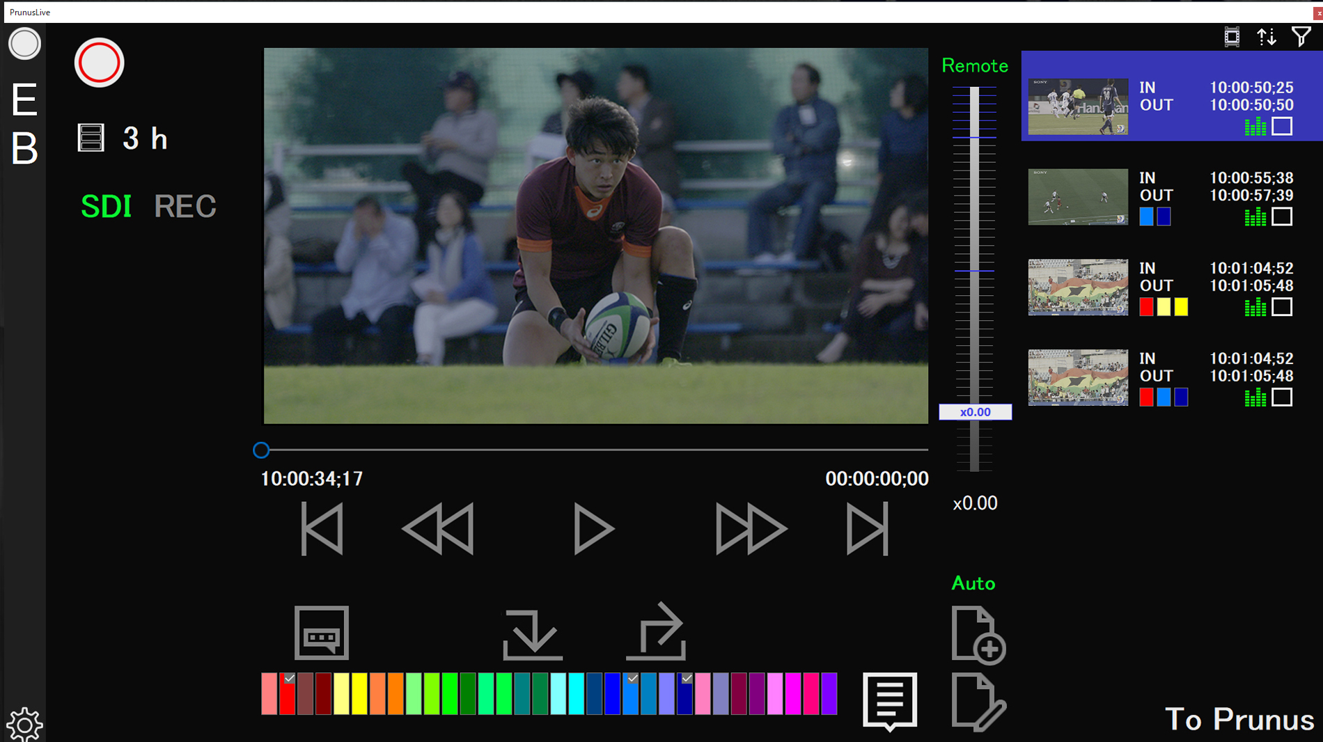Click the add new file icon

click(x=978, y=635)
